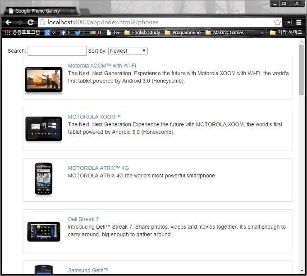Open the Chrome hamburger menu
Image resolution: width=307 pixels, height=276 pixels.
click(298, 23)
